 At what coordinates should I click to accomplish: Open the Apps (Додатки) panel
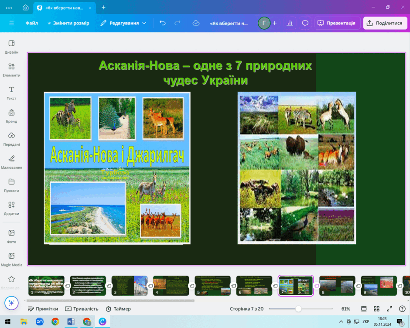tap(11, 208)
